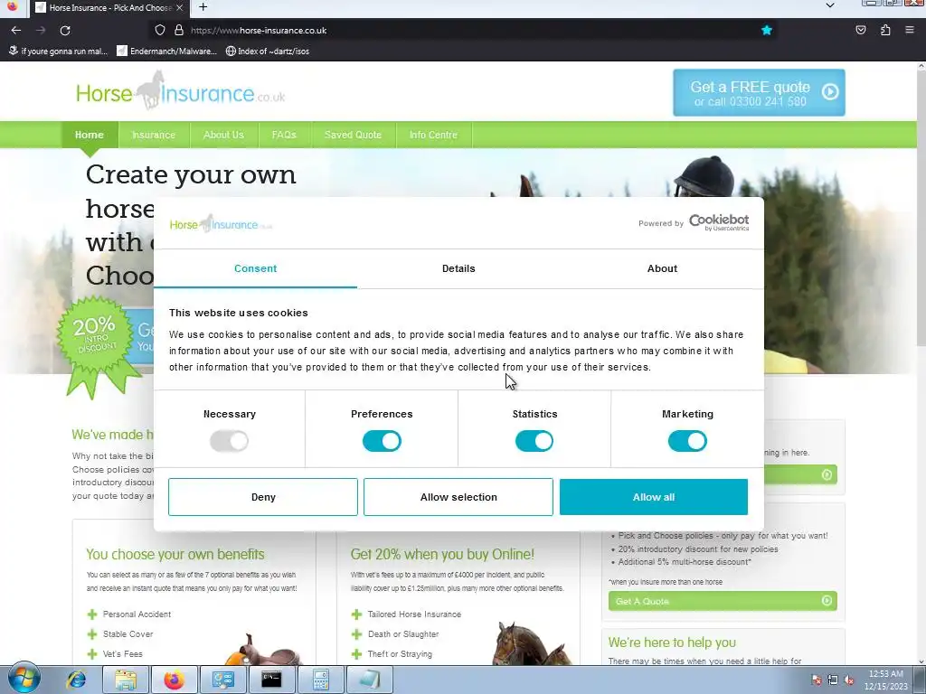
Task: Open FAQs navigation item
Action: click(x=284, y=135)
